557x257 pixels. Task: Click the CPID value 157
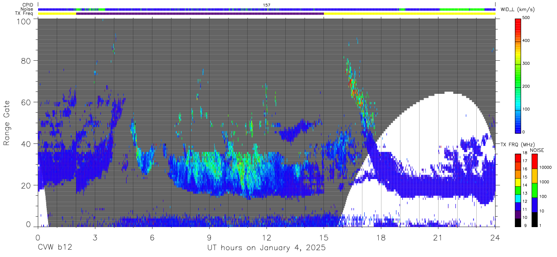click(x=267, y=5)
